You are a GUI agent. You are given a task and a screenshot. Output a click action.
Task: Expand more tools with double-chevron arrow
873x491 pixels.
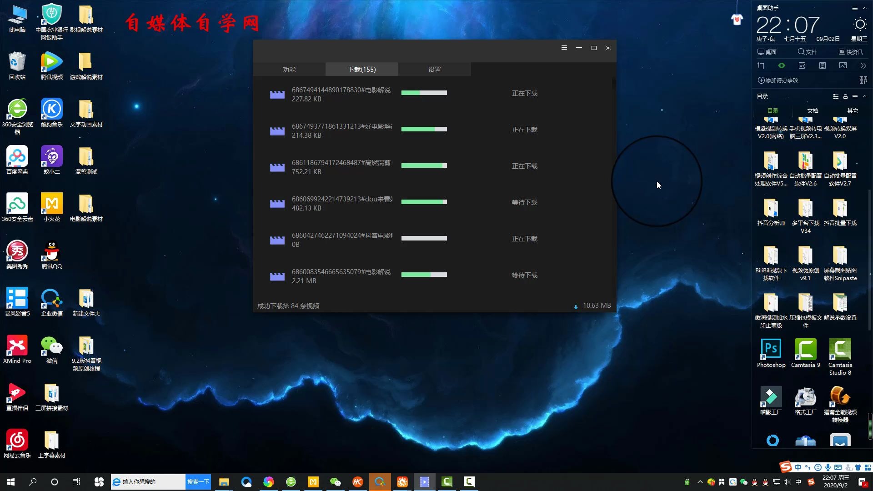(x=863, y=66)
